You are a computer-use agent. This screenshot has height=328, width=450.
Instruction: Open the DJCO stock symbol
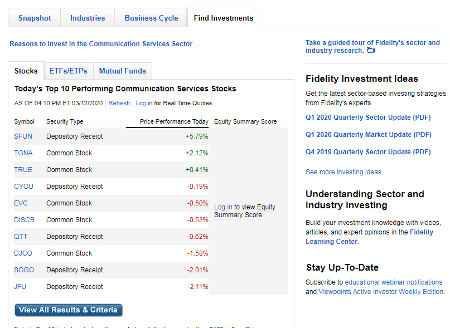(x=23, y=253)
